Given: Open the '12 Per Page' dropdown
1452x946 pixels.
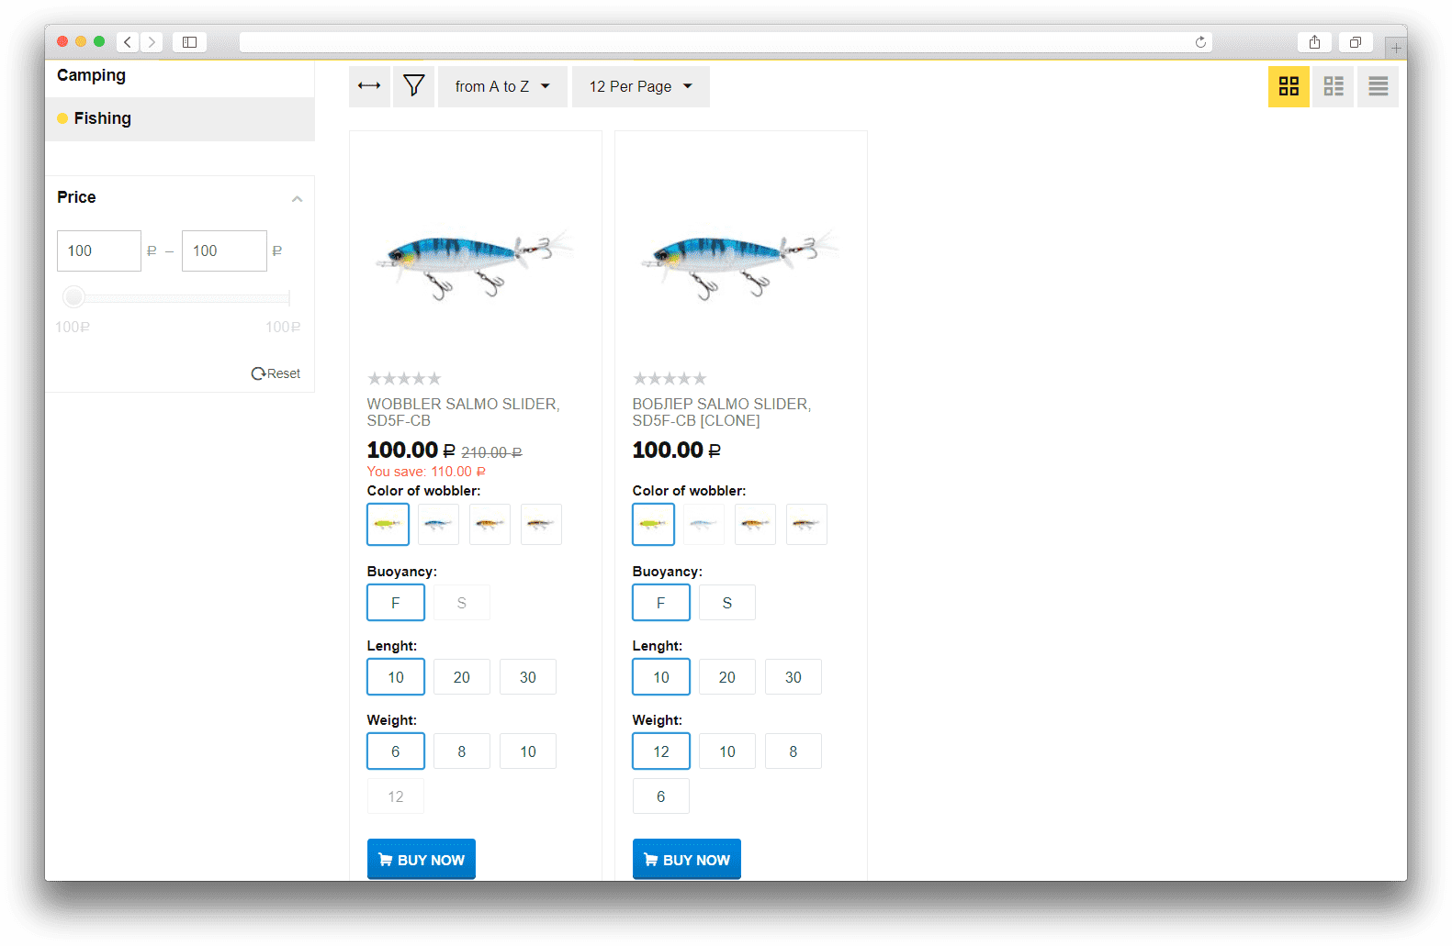Looking at the screenshot, I should pyautogui.click(x=641, y=86).
